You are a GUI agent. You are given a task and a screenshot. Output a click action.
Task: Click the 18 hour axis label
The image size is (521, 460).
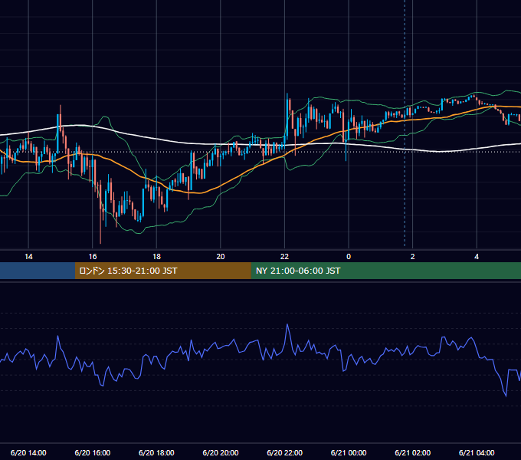coord(156,257)
